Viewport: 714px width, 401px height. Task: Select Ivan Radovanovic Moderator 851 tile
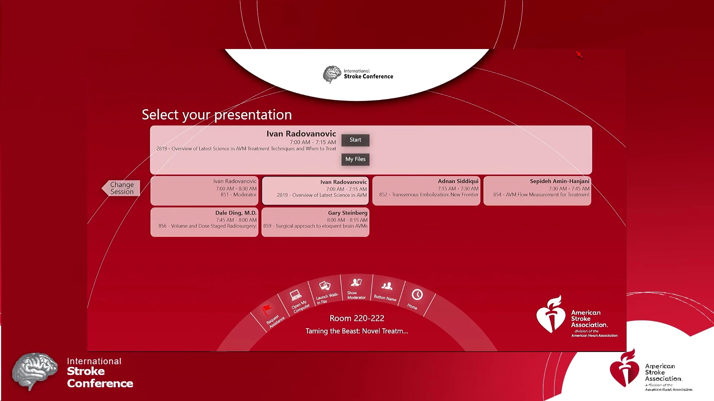tap(204, 190)
